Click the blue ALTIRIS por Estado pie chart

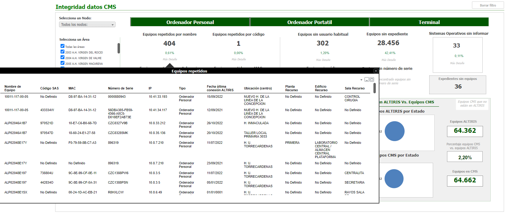coord(394,131)
